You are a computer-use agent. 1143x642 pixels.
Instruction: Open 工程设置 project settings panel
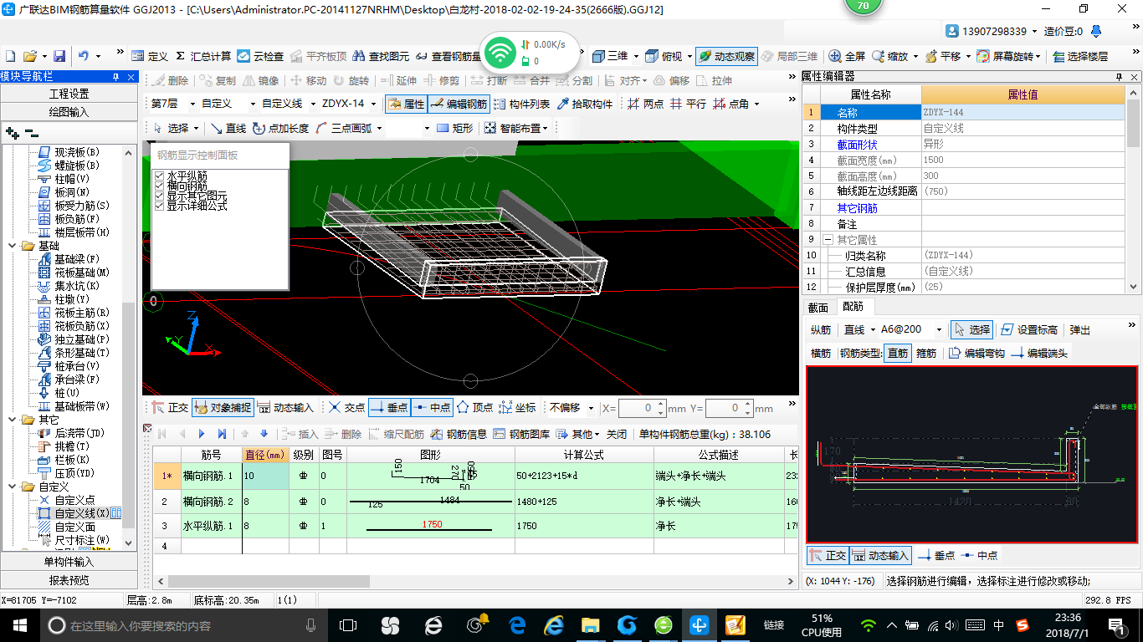pos(69,94)
